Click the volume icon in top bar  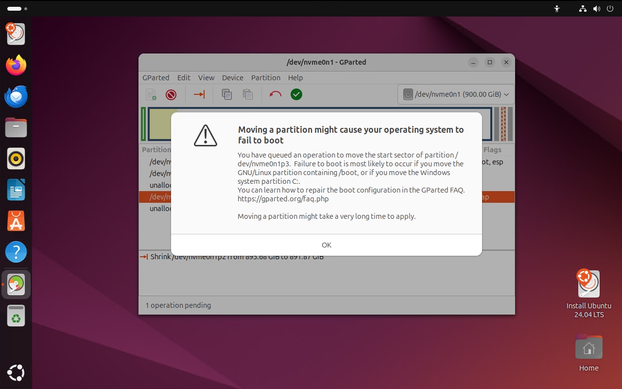[596, 8]
